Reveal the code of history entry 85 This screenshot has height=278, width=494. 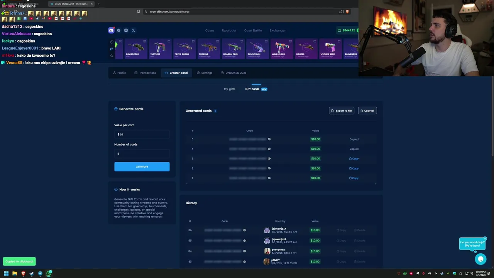click(x=244, y=241)
